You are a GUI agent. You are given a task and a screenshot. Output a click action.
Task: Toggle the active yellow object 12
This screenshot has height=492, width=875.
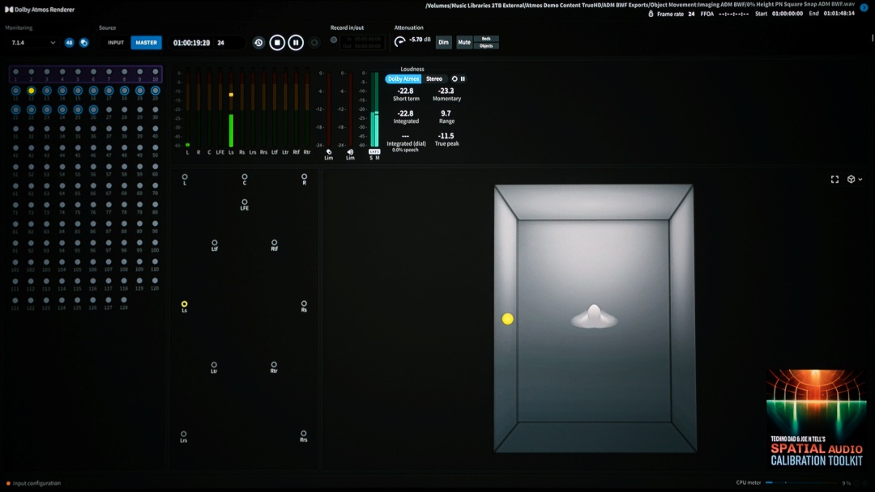coord(31,91)
